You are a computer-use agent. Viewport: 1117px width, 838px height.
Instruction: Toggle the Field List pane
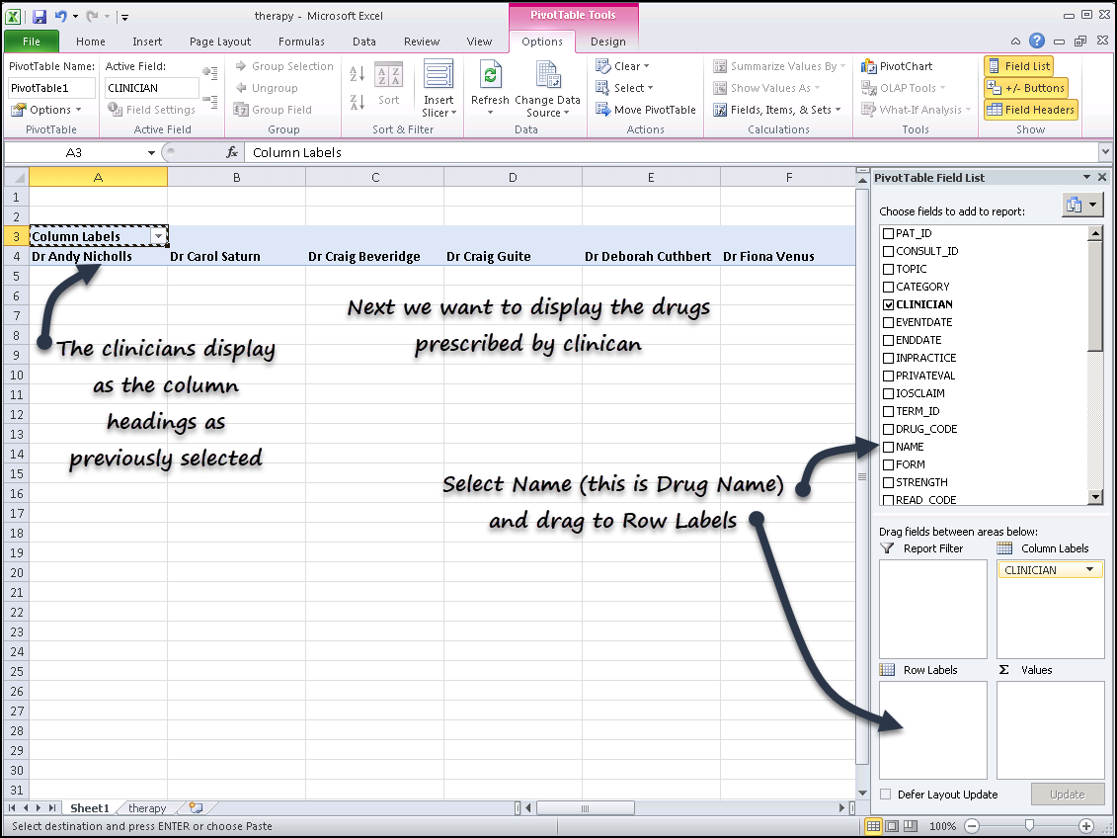tap(1019, 66)
